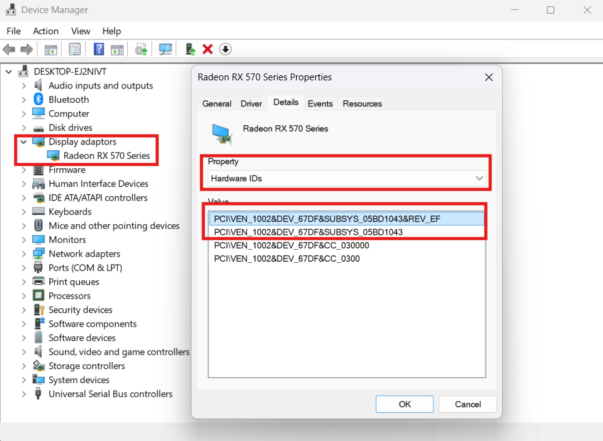Toggle the Show/Hide Action Pane toolbar icon
Screen dimensions: 603x441
[x=117, y=50]
